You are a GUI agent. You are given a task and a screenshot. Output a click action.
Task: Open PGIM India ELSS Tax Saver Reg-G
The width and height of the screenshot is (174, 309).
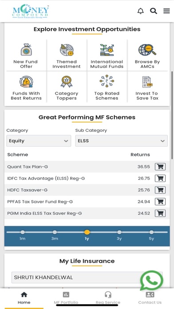[44, 213]
